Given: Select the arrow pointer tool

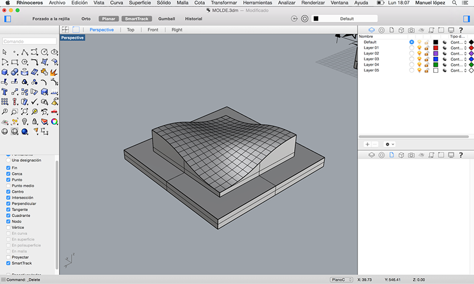Looking at the screenshot, I should click(5, 52).
